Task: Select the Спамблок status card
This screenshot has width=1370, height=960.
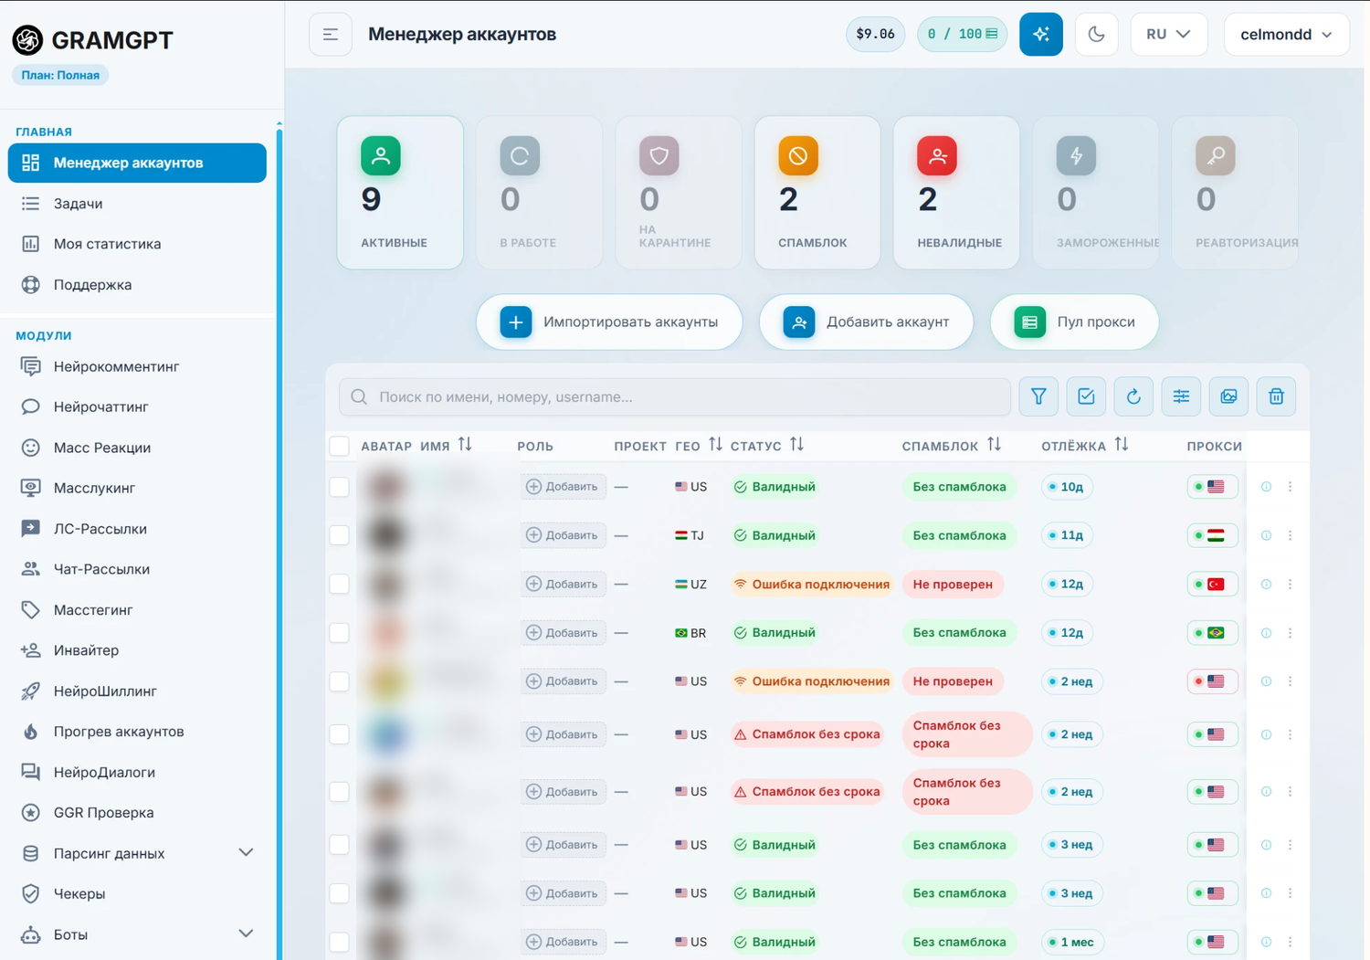Action: (x=817, y=193)
